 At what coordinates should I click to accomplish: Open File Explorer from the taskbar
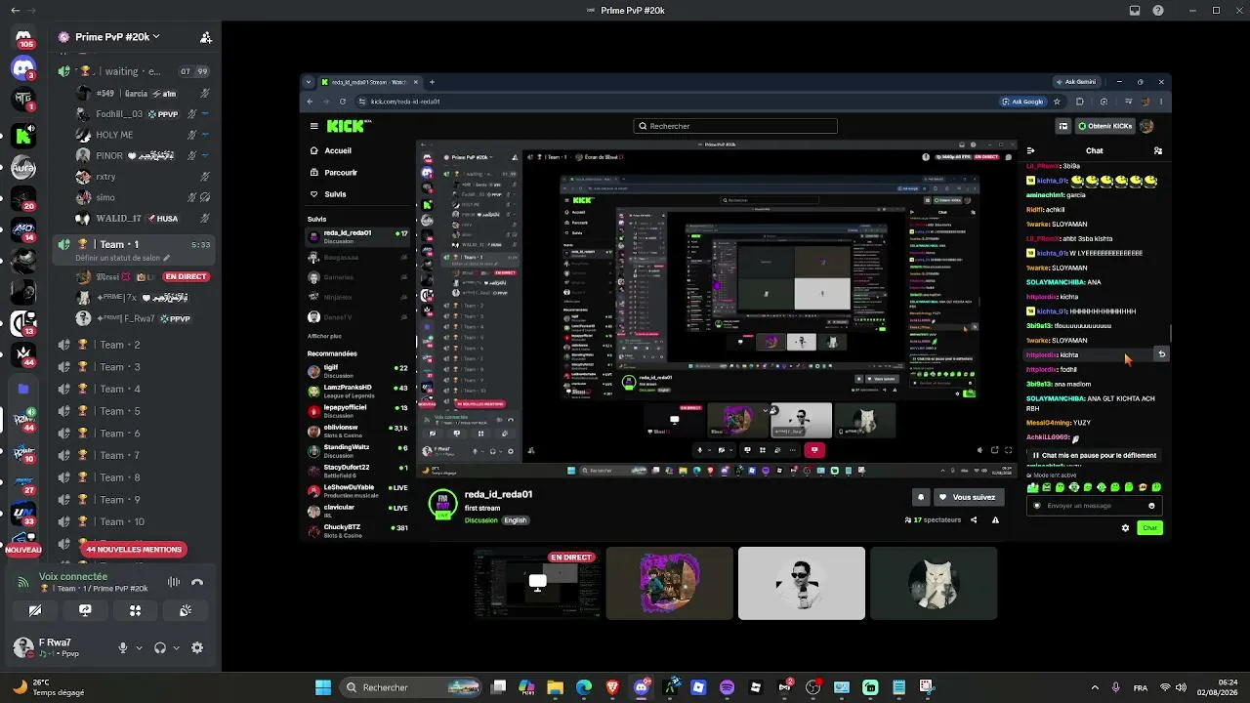click(x=555, y=687)
